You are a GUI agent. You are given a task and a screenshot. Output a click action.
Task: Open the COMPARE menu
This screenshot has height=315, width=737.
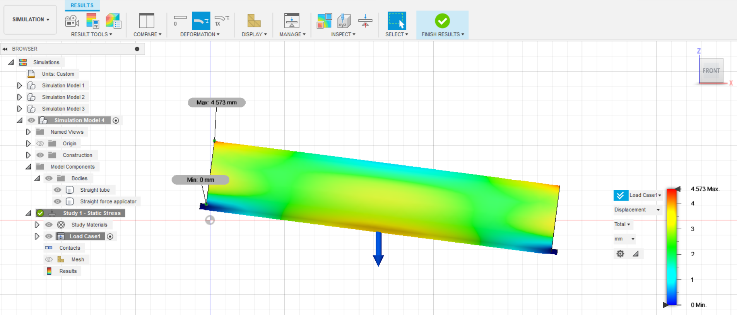tap(147, 34)
